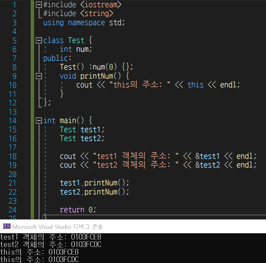The height and width of the screenshot is (263, 266).
Task: Click the 'int num;' declaration
Action: pos(76,49)
